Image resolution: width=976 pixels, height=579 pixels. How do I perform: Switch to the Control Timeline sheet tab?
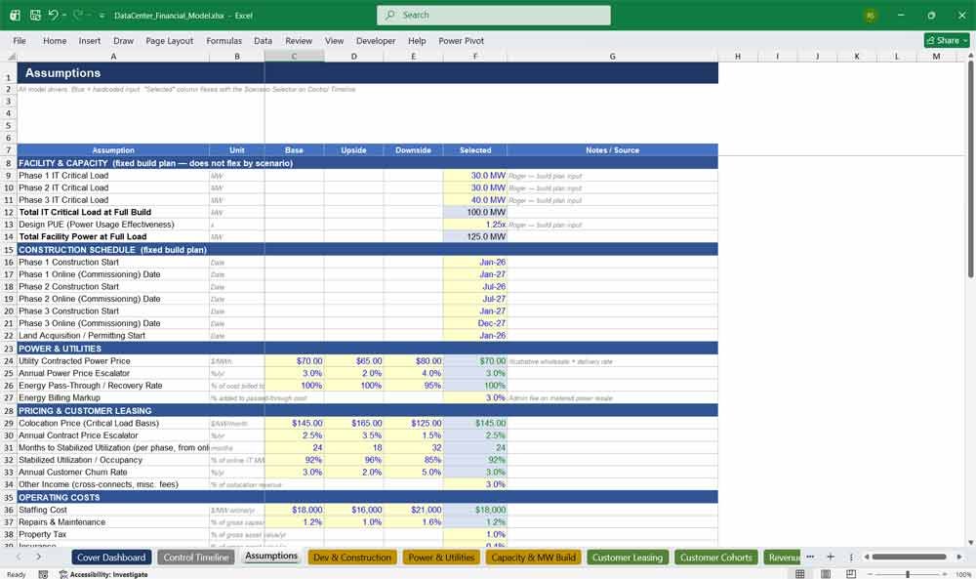[x=196, y=558]
